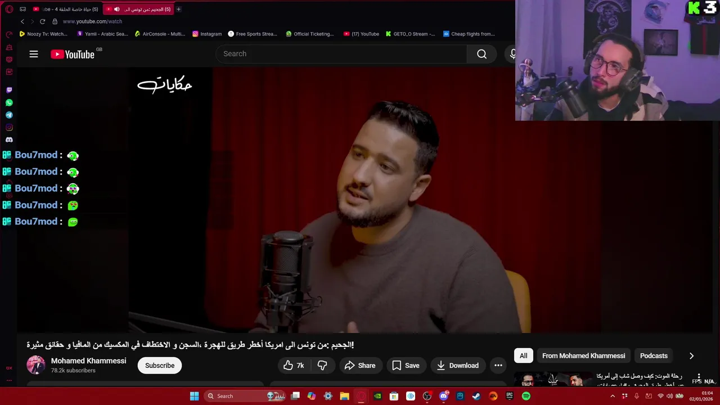Viewport: 720px width, 405px height.
Task: Go back to the previous page
Action: (x=22, y=21)
